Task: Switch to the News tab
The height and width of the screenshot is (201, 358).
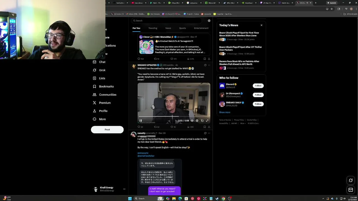Action: click(168, 28)
